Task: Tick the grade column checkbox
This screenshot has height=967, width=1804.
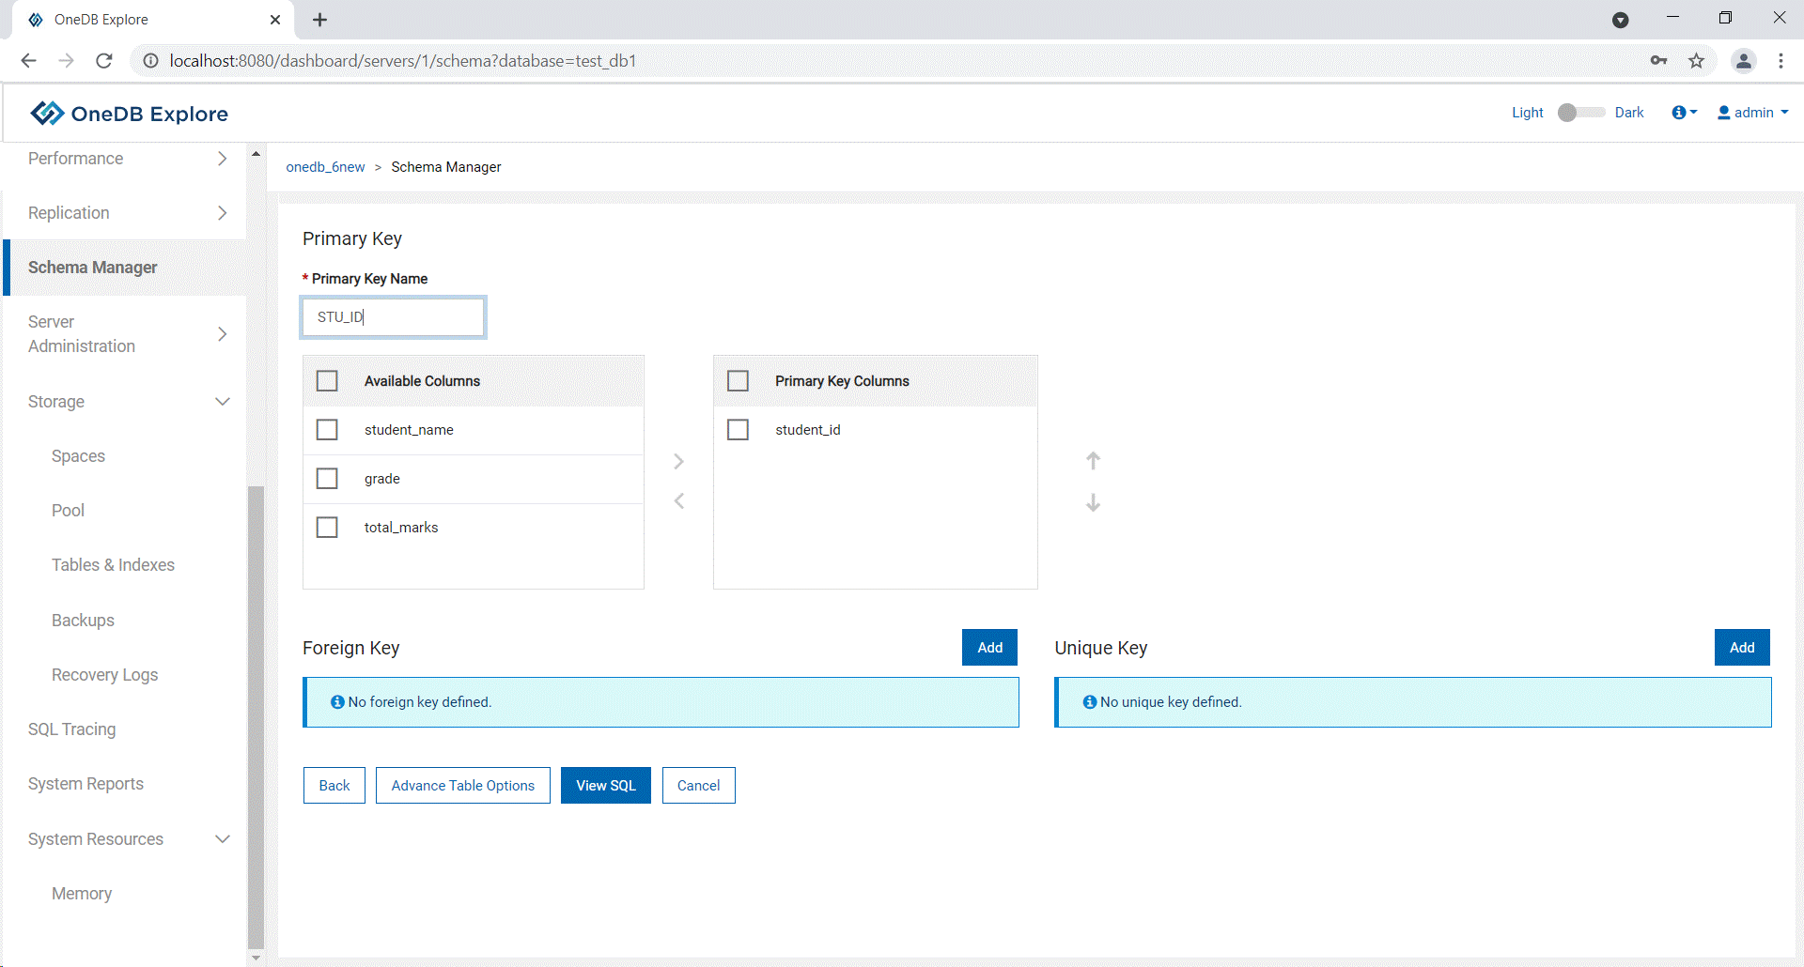Action: tap(327, 479)
